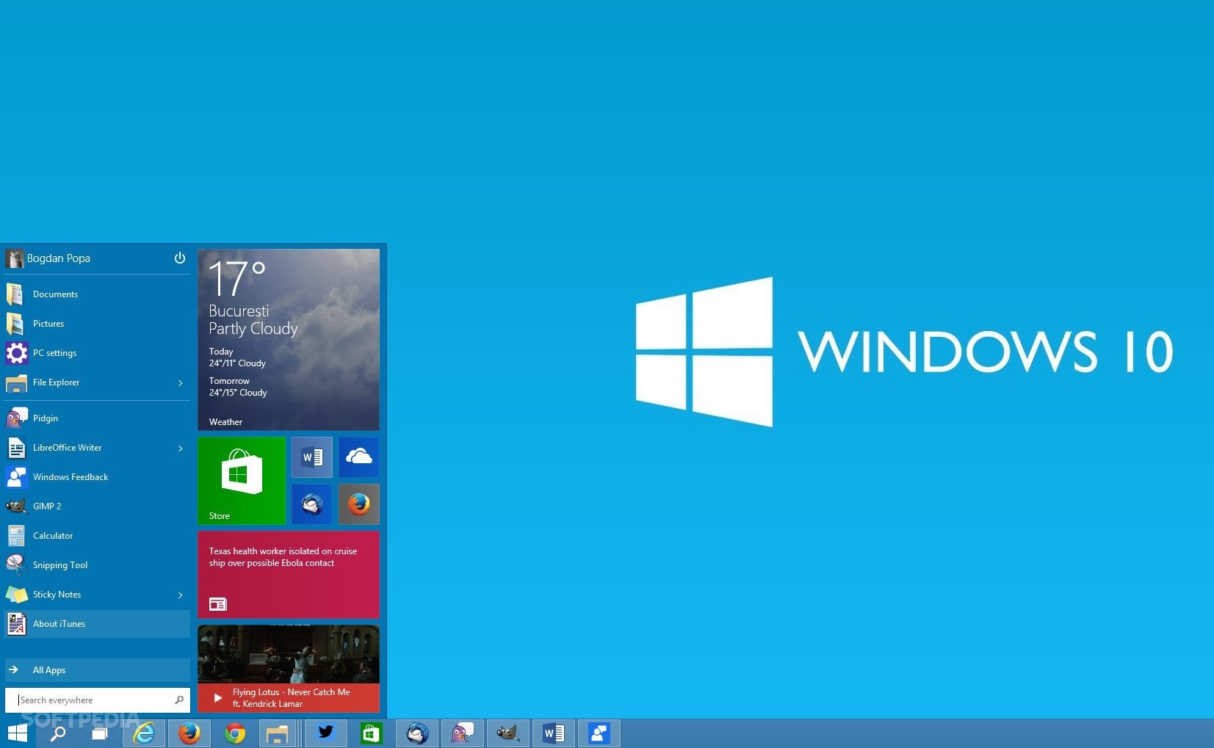Select About iTunes entry
This screenshot has width=1214, height=748.
pos(97,624)
